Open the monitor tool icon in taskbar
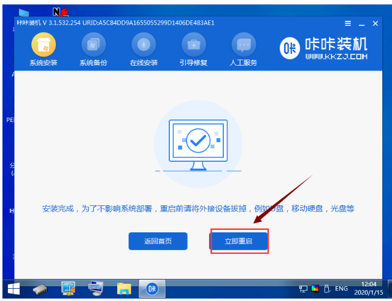The height and width of the screenshot is (301, 392). click(68, 289)
